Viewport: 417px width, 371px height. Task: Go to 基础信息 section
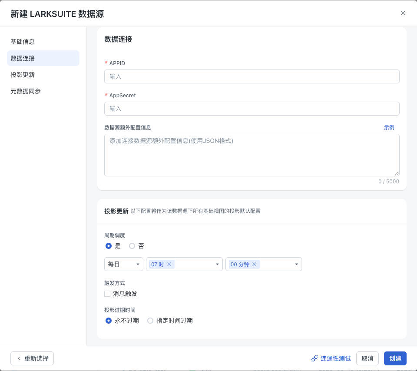(x=43, y=42)
